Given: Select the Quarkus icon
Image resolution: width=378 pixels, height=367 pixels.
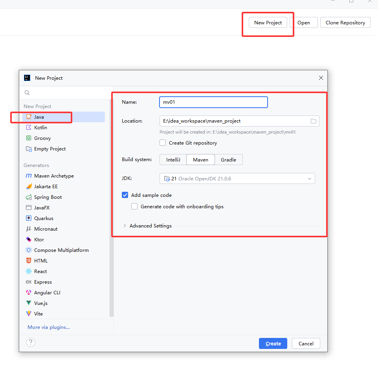Looking at the screenshot, I should click(x=29, y=218).
